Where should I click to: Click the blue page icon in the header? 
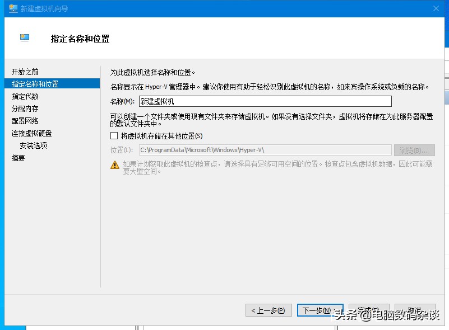point(24,37)
